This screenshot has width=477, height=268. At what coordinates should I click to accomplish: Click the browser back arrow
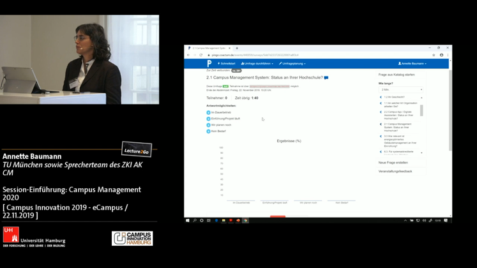(x=188, y=56)
